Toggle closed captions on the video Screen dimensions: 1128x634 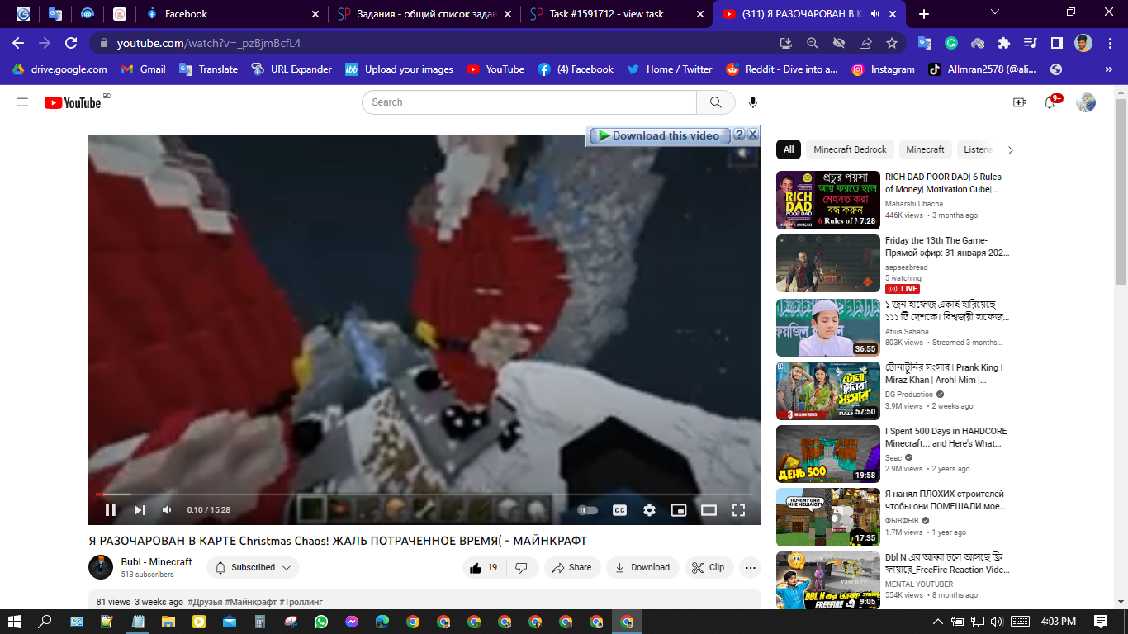(x=620, y=510)
